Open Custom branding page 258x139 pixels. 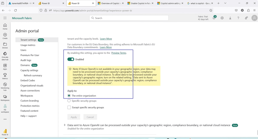click(x=29, y=101)
